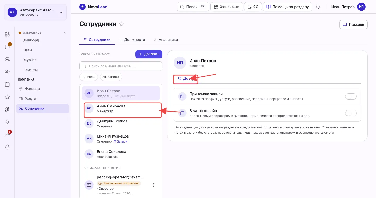Open Журнал in the sidebar
This screenshot has width=376, height=198.
30,60
